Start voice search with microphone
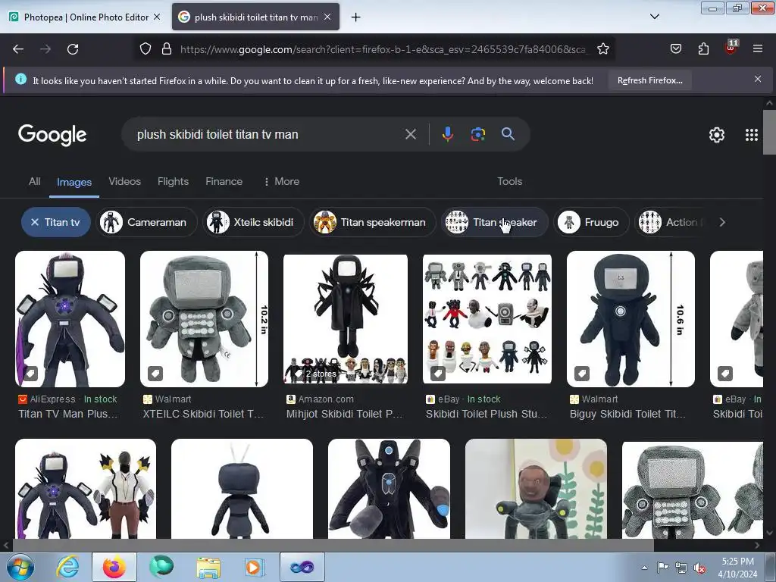 (447, 134)
